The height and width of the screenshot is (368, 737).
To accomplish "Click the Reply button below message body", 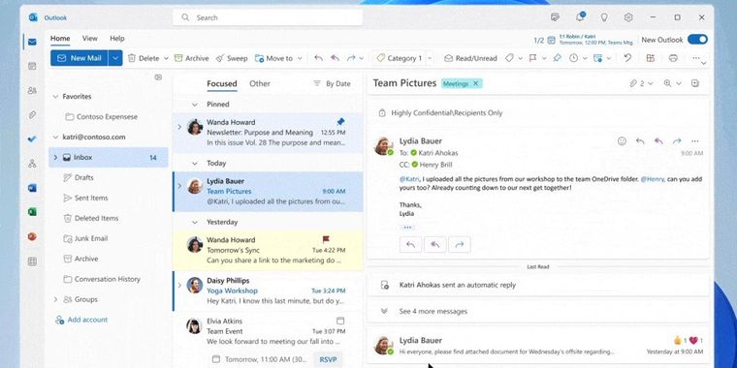I will click(x=410, y=245).
